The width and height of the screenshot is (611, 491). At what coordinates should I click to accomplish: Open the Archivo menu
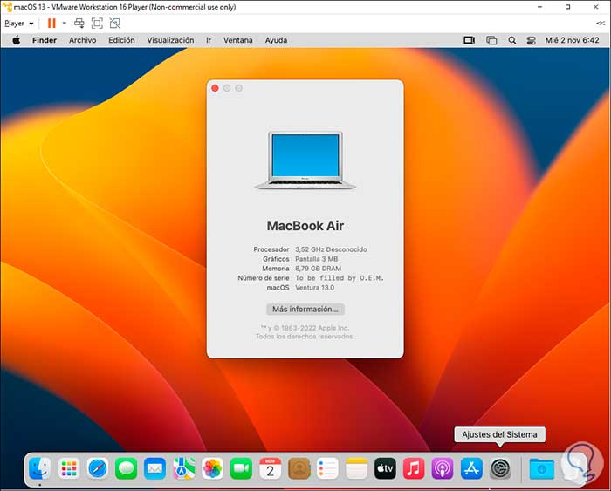tap(83, 40)
